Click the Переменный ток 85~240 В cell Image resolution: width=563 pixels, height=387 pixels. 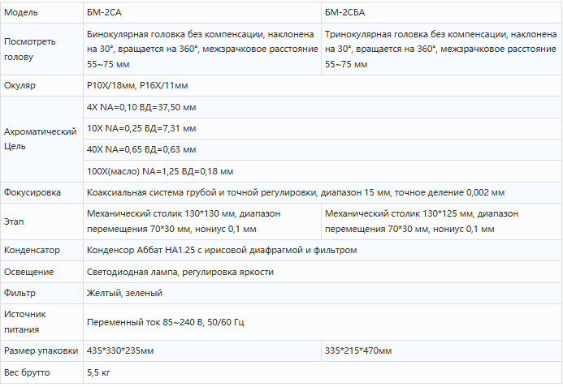165,322
